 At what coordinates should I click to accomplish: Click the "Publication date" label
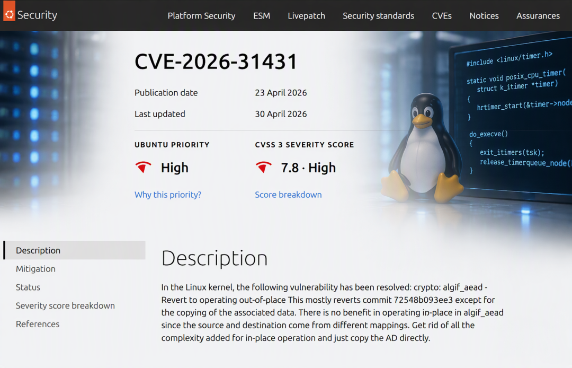pyautogui.click(x=166, y=93)
